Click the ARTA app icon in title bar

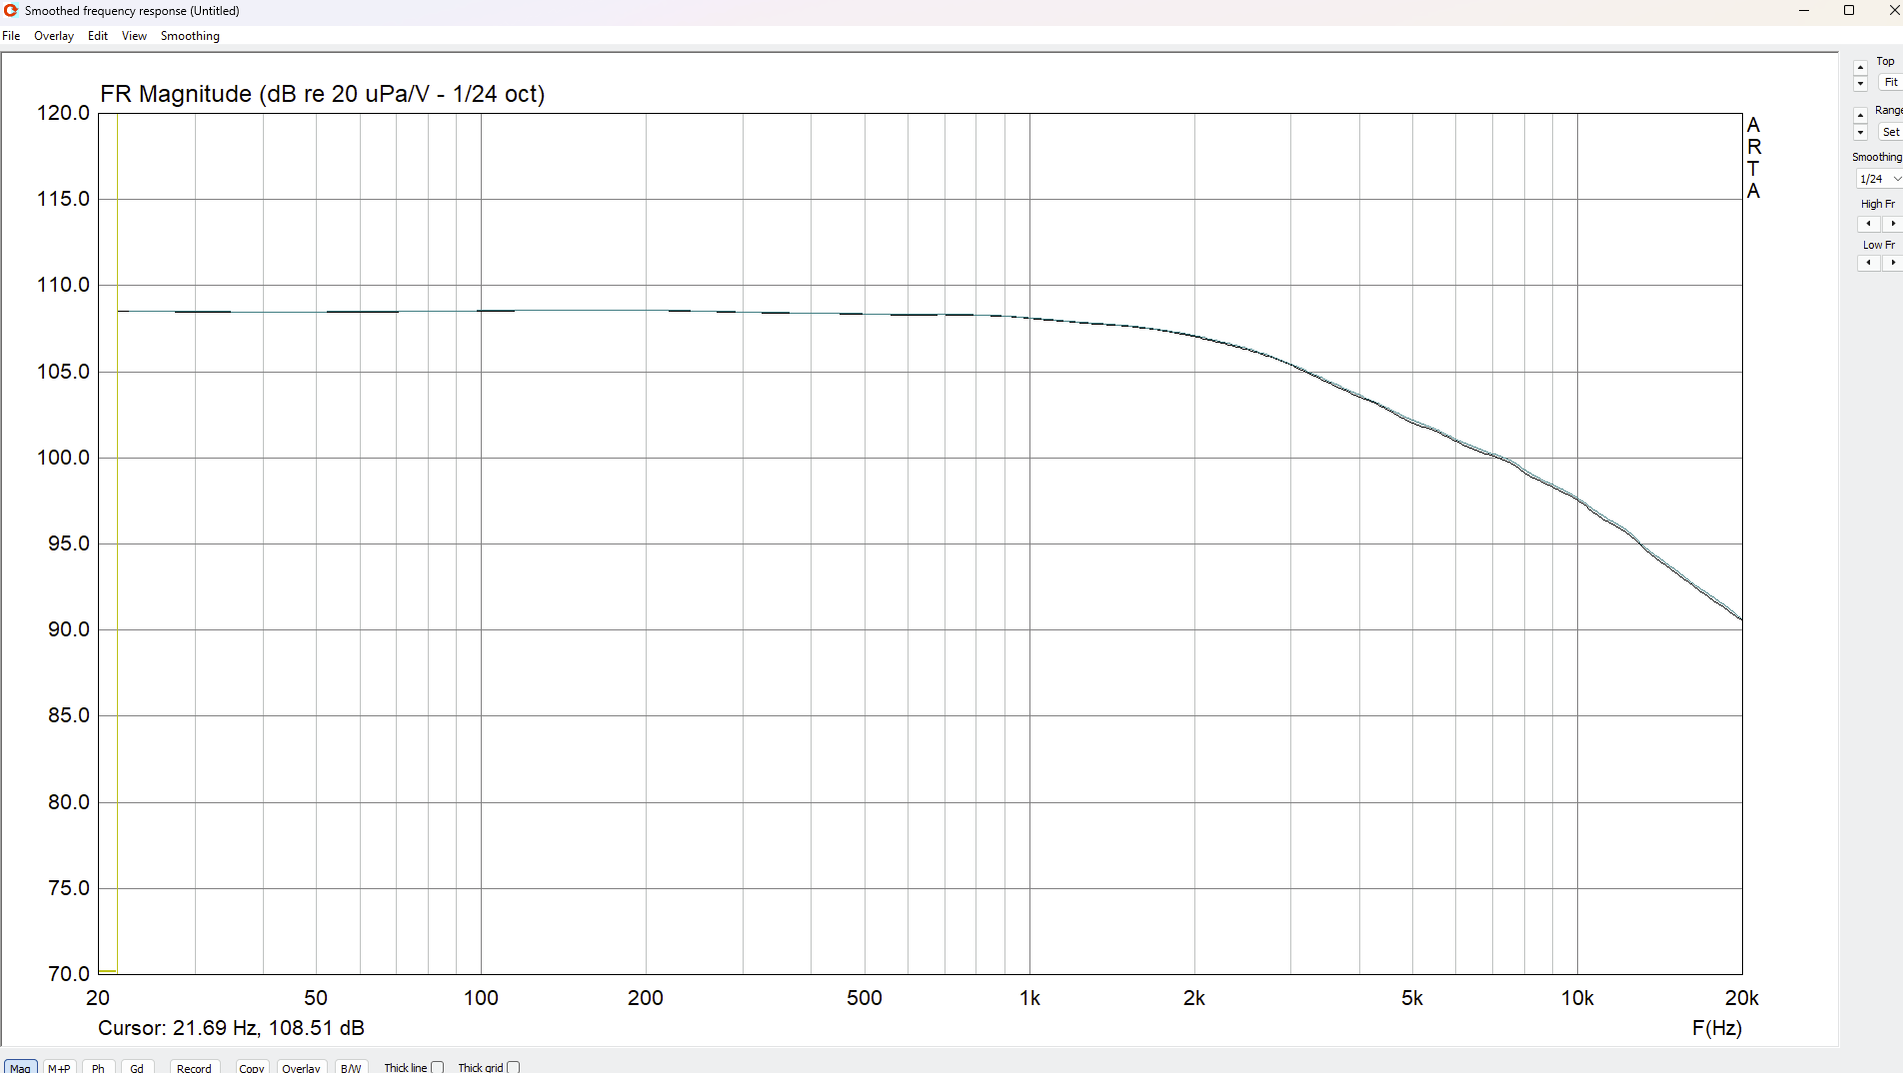pyautogui.click(x=11, y=11)
